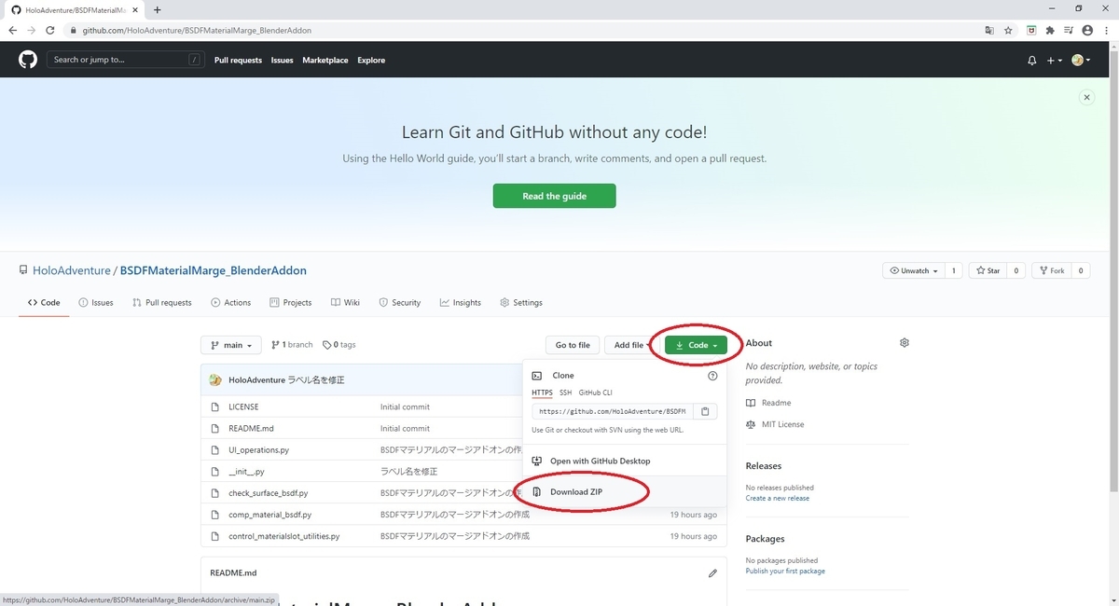Click the Go to file button
Screen dimensions: 1119x606
[x=573, y=345]
